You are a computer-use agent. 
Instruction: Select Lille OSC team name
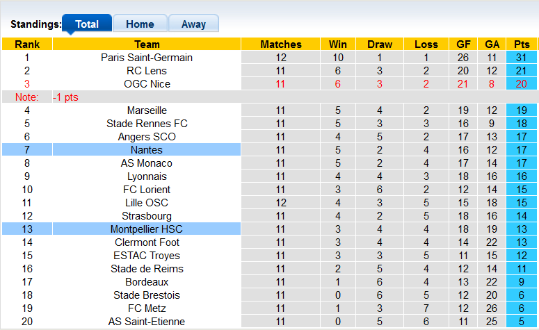pos(147,203)
